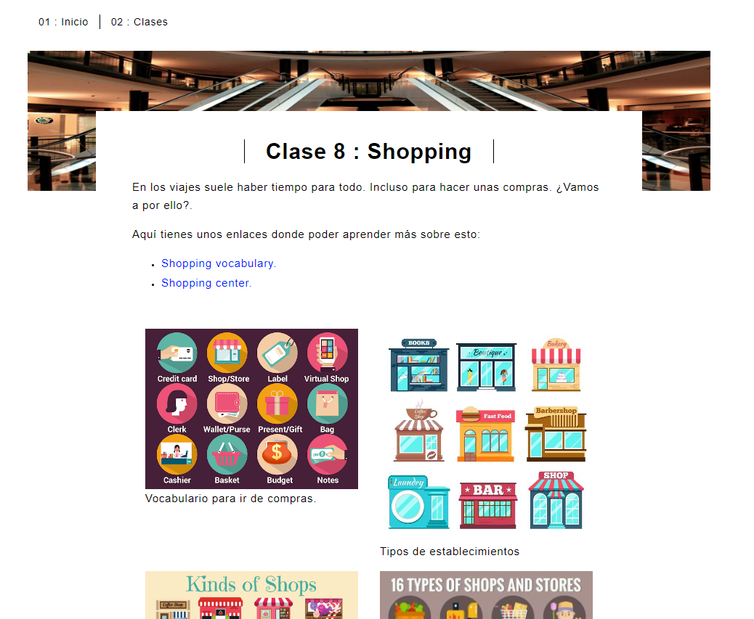Click the Credit card icon
Viewport: 754px width, 619px height.
(177, 353)
